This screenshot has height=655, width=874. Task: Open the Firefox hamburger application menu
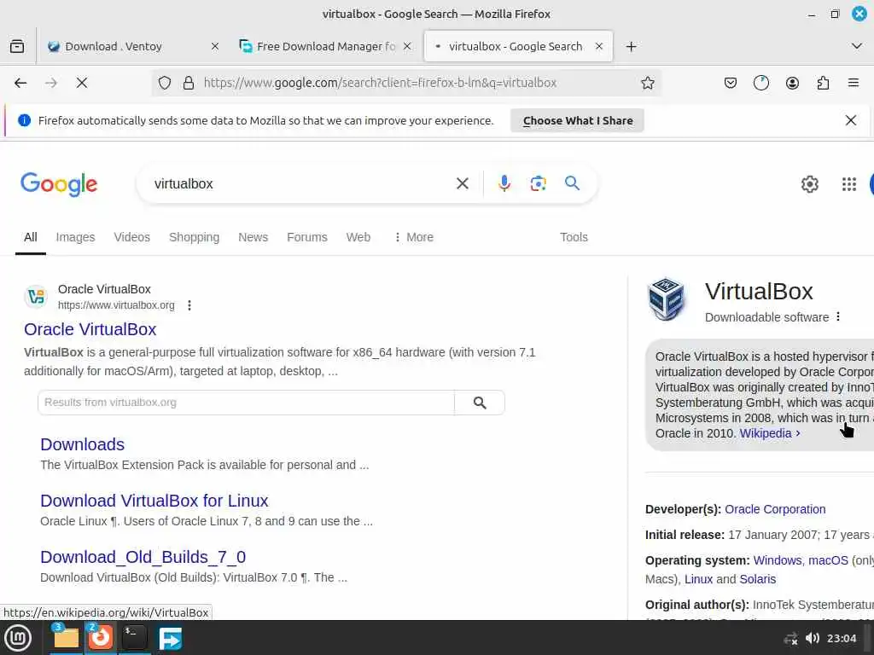tap(853, 83)
